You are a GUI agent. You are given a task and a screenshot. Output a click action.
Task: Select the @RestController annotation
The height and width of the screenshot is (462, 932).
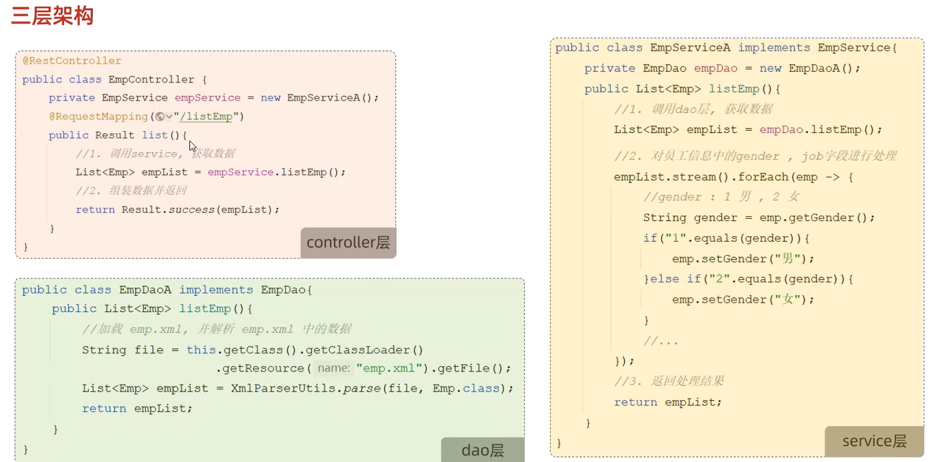(72, 61)
